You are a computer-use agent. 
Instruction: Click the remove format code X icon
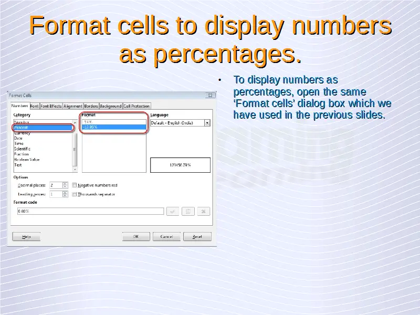click(x=204, y=211)
